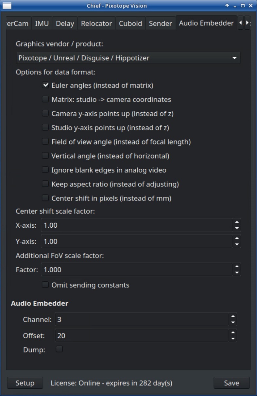
Task: Open the Sender tab
Action: [160, 24]
